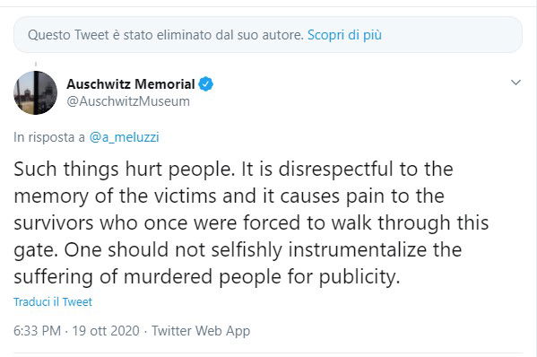Open the @a_meluzzi mention link

tap(124, 137)
